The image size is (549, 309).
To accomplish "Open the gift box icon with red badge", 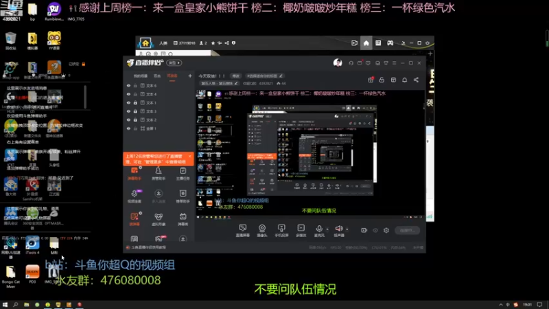I will (371, 80).
